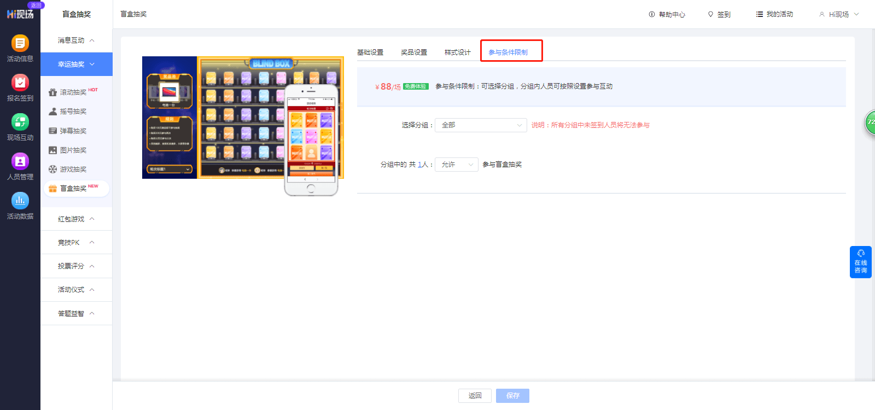The image size is (875, 410).
Task: Click the 返回 badge above logo
Action: click(x=36, y=5)
